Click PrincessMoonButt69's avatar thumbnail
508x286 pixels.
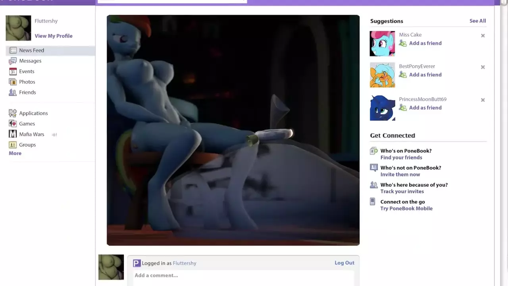pos(382,108)
